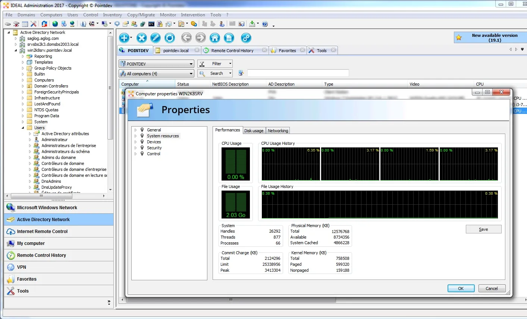Open the command prompt toolbar icon
This screenshot has height=319, width=527.
click(151, 24)
